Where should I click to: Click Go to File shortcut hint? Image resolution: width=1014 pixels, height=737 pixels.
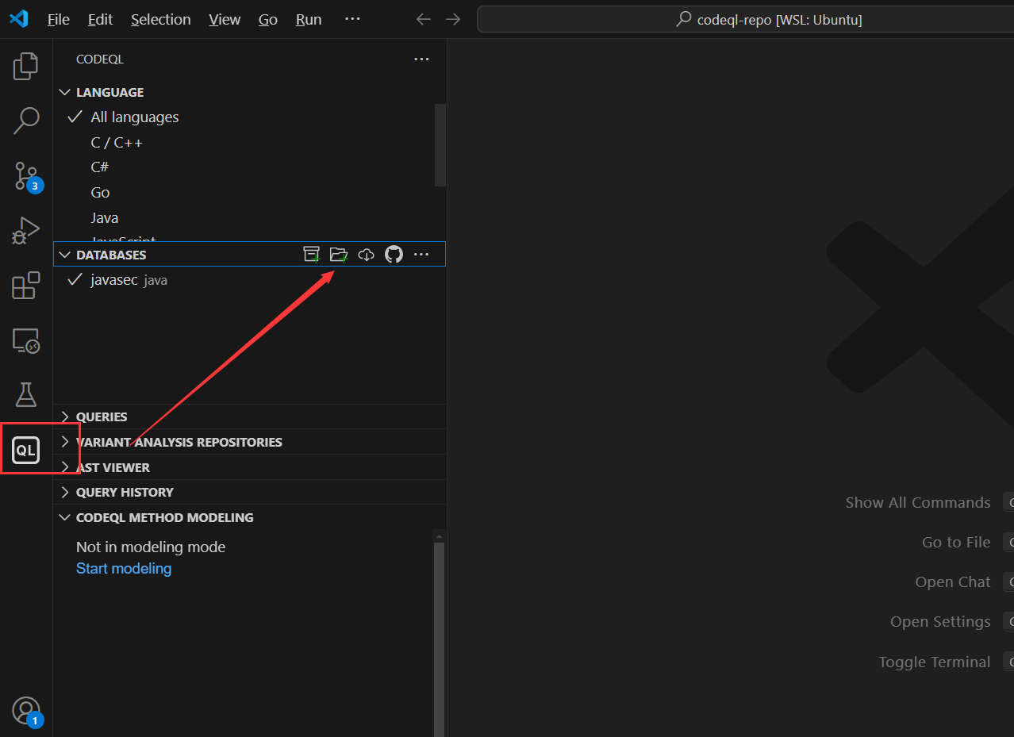tap(956, 543)
